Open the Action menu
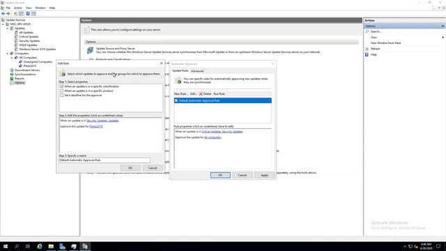 tap(18, 8)
